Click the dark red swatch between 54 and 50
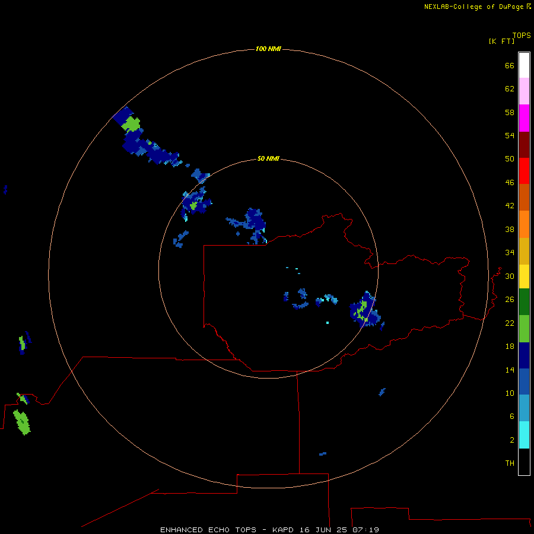This screenshot has width=534, height=534. [x=524, y=144]
